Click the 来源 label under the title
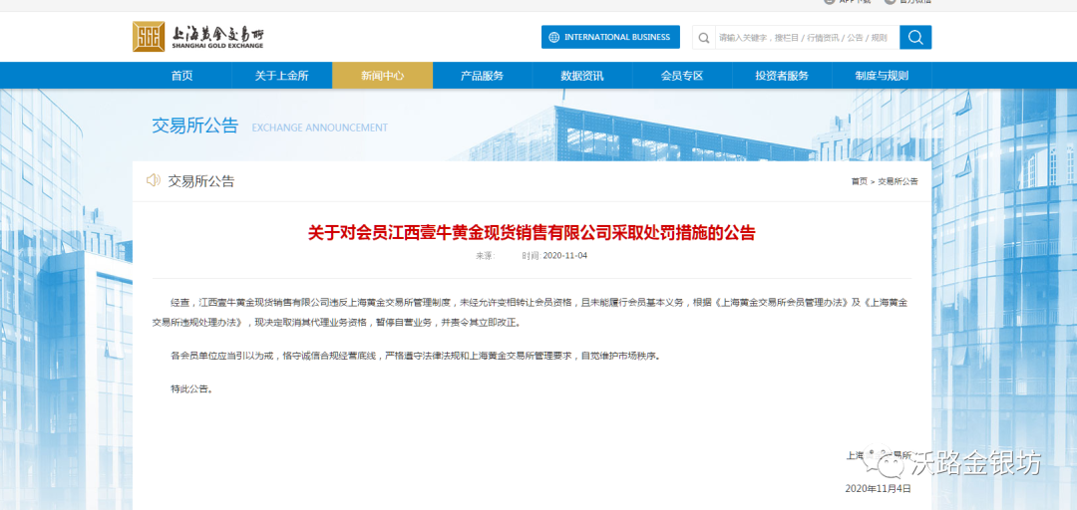Viewport: 1077px width, 510px height. [x=485, y=256]
